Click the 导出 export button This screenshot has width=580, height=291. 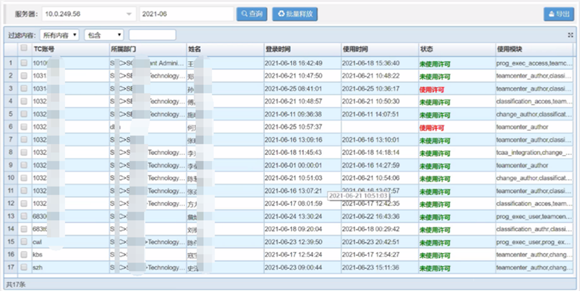click(x=559, y=14)
